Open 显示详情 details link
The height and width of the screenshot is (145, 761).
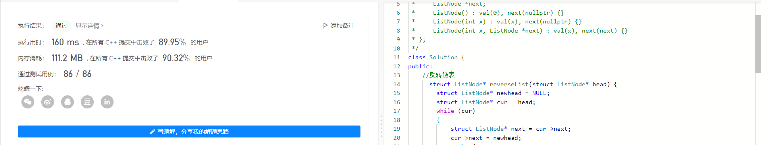point(89,26)
